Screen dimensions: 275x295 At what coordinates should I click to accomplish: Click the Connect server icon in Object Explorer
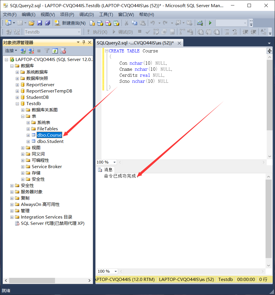click(23, 50)
